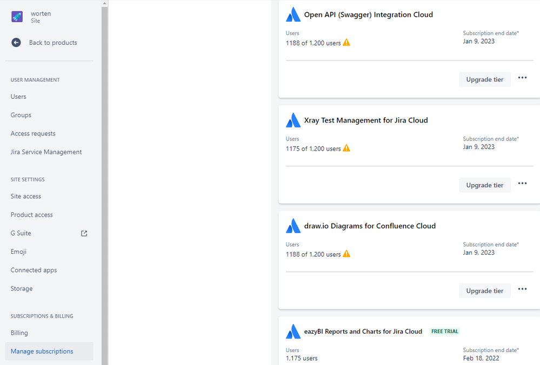540x365 pixels.
Task: Open more options for Xray Test Management
Action: [523, 184]
